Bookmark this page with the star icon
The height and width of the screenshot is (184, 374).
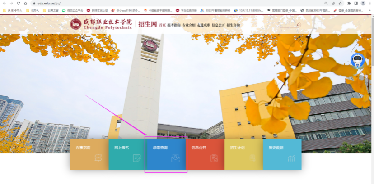tap(340, 3)
